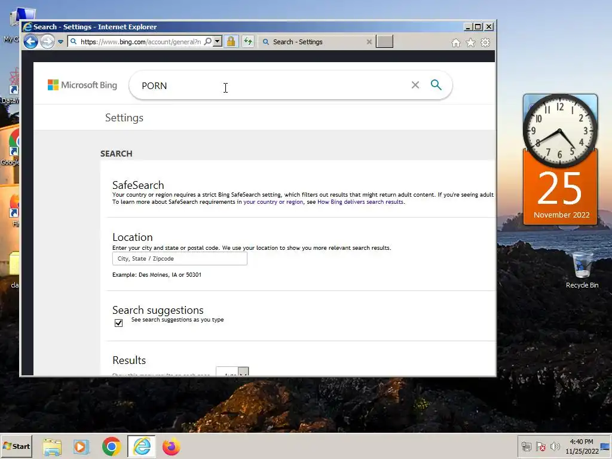Click the SafeSearch section heading

pos(138,185)
